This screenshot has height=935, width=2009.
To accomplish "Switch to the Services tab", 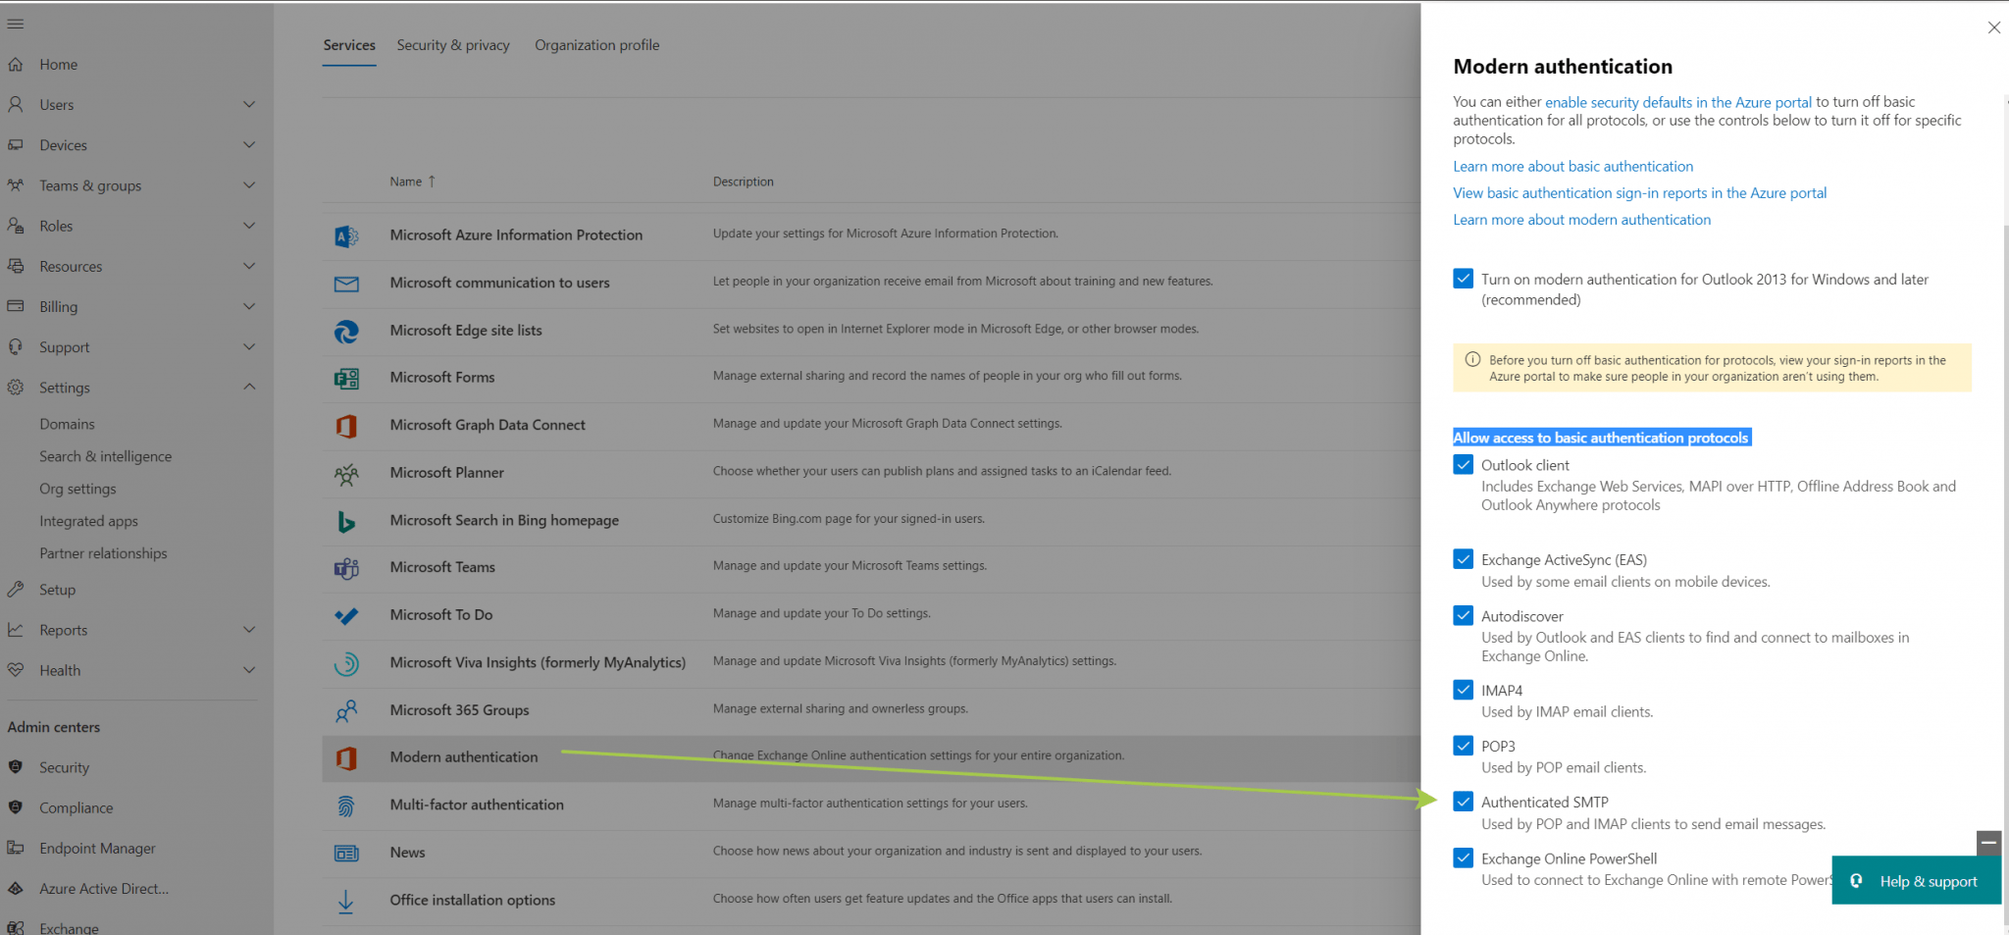I will pyautogui.click(x=349, y=45).
